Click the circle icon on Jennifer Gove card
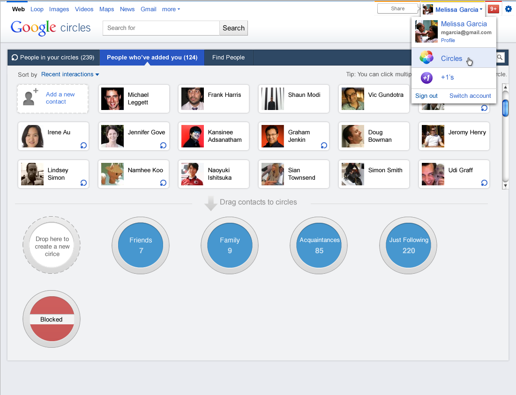516x395 pixels. [x=163, y=145]
